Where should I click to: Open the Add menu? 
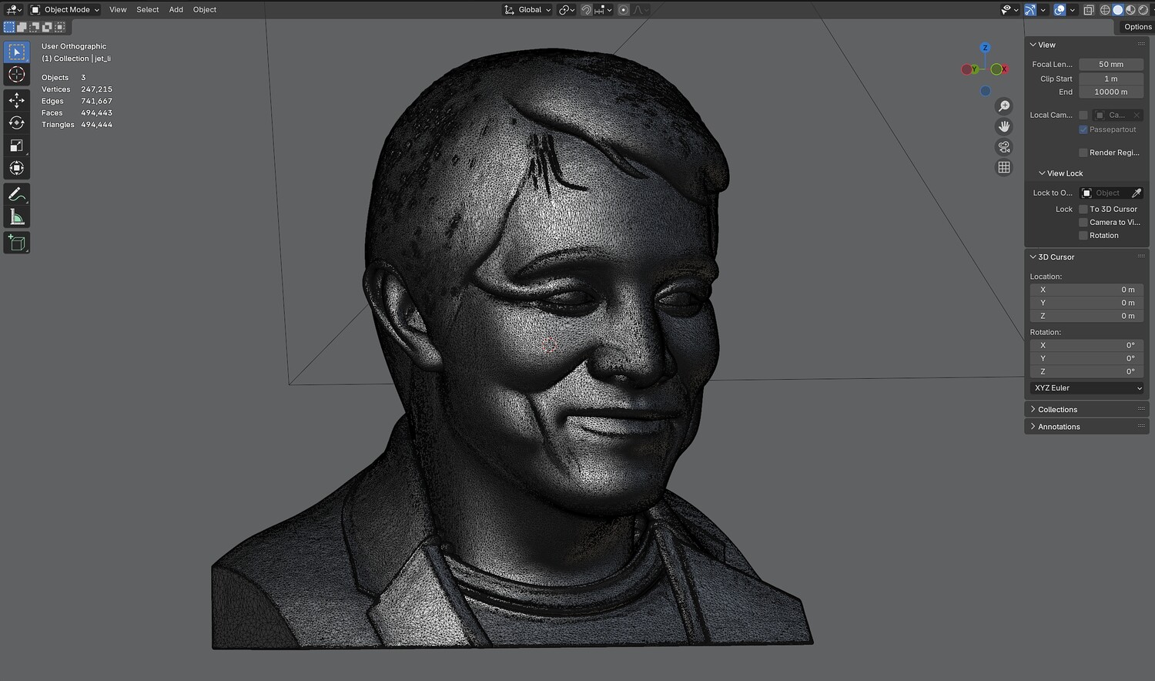[176, 10]
